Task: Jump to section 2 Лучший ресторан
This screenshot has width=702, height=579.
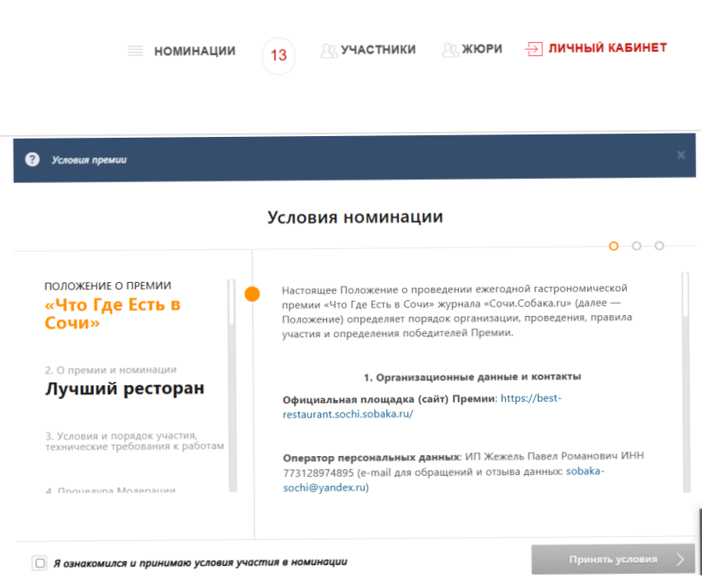Action: 124,382
